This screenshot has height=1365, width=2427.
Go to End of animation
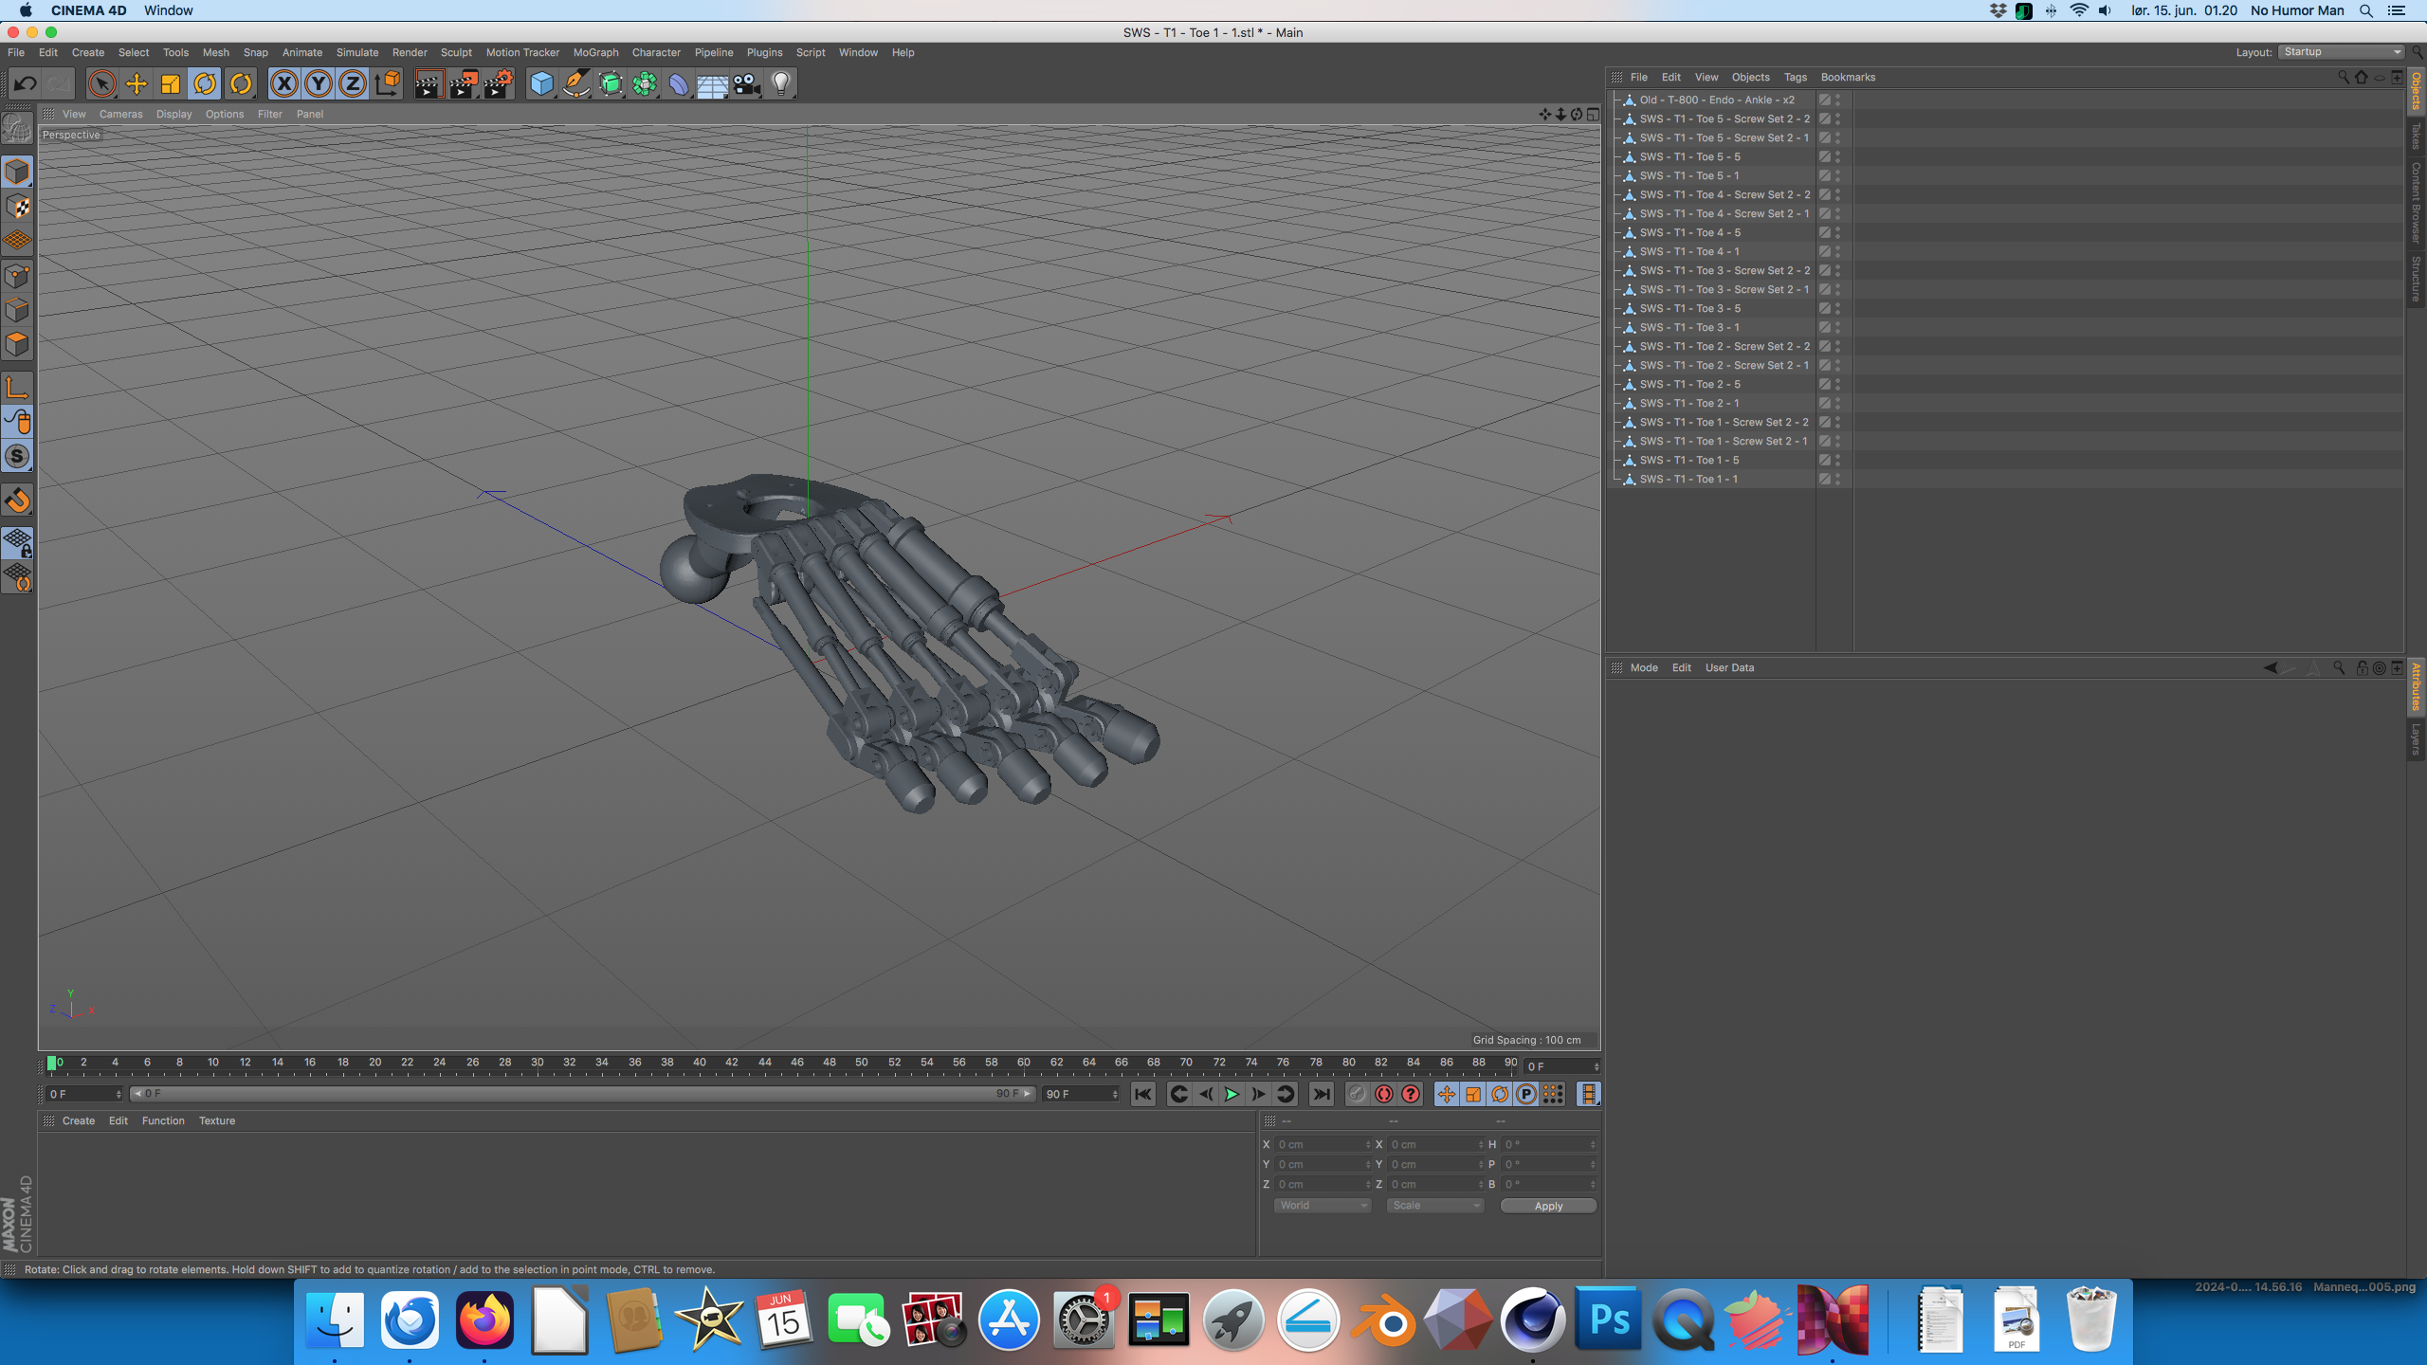pyautogui.click(x=1321, y=1094)
